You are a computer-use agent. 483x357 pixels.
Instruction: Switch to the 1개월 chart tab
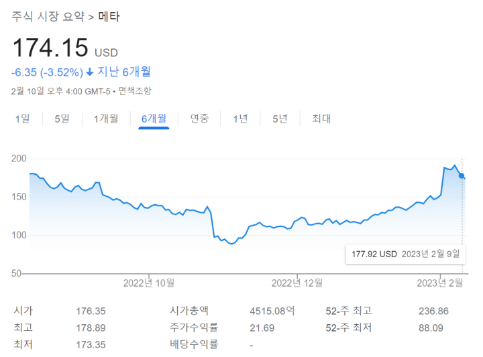click(x=106, y=119)
